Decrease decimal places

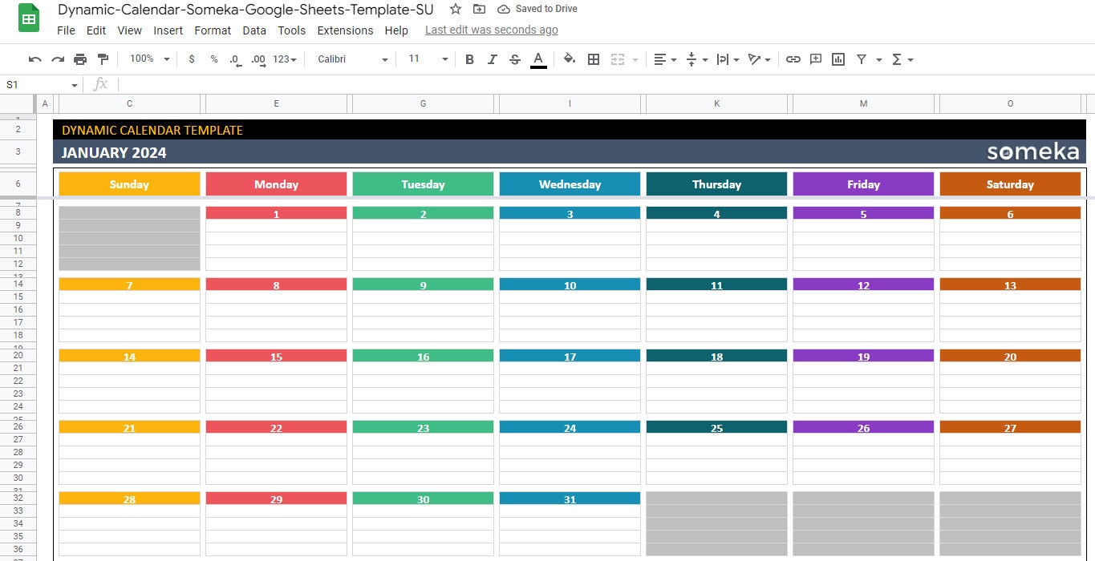(x=236, y=59)
